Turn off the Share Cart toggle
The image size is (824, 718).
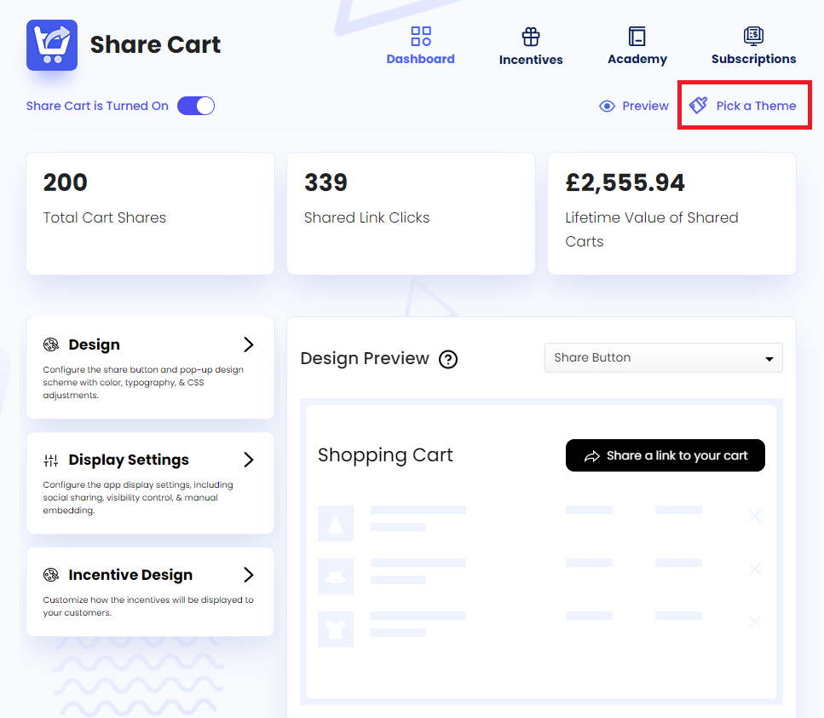click(x=196, y=106)
